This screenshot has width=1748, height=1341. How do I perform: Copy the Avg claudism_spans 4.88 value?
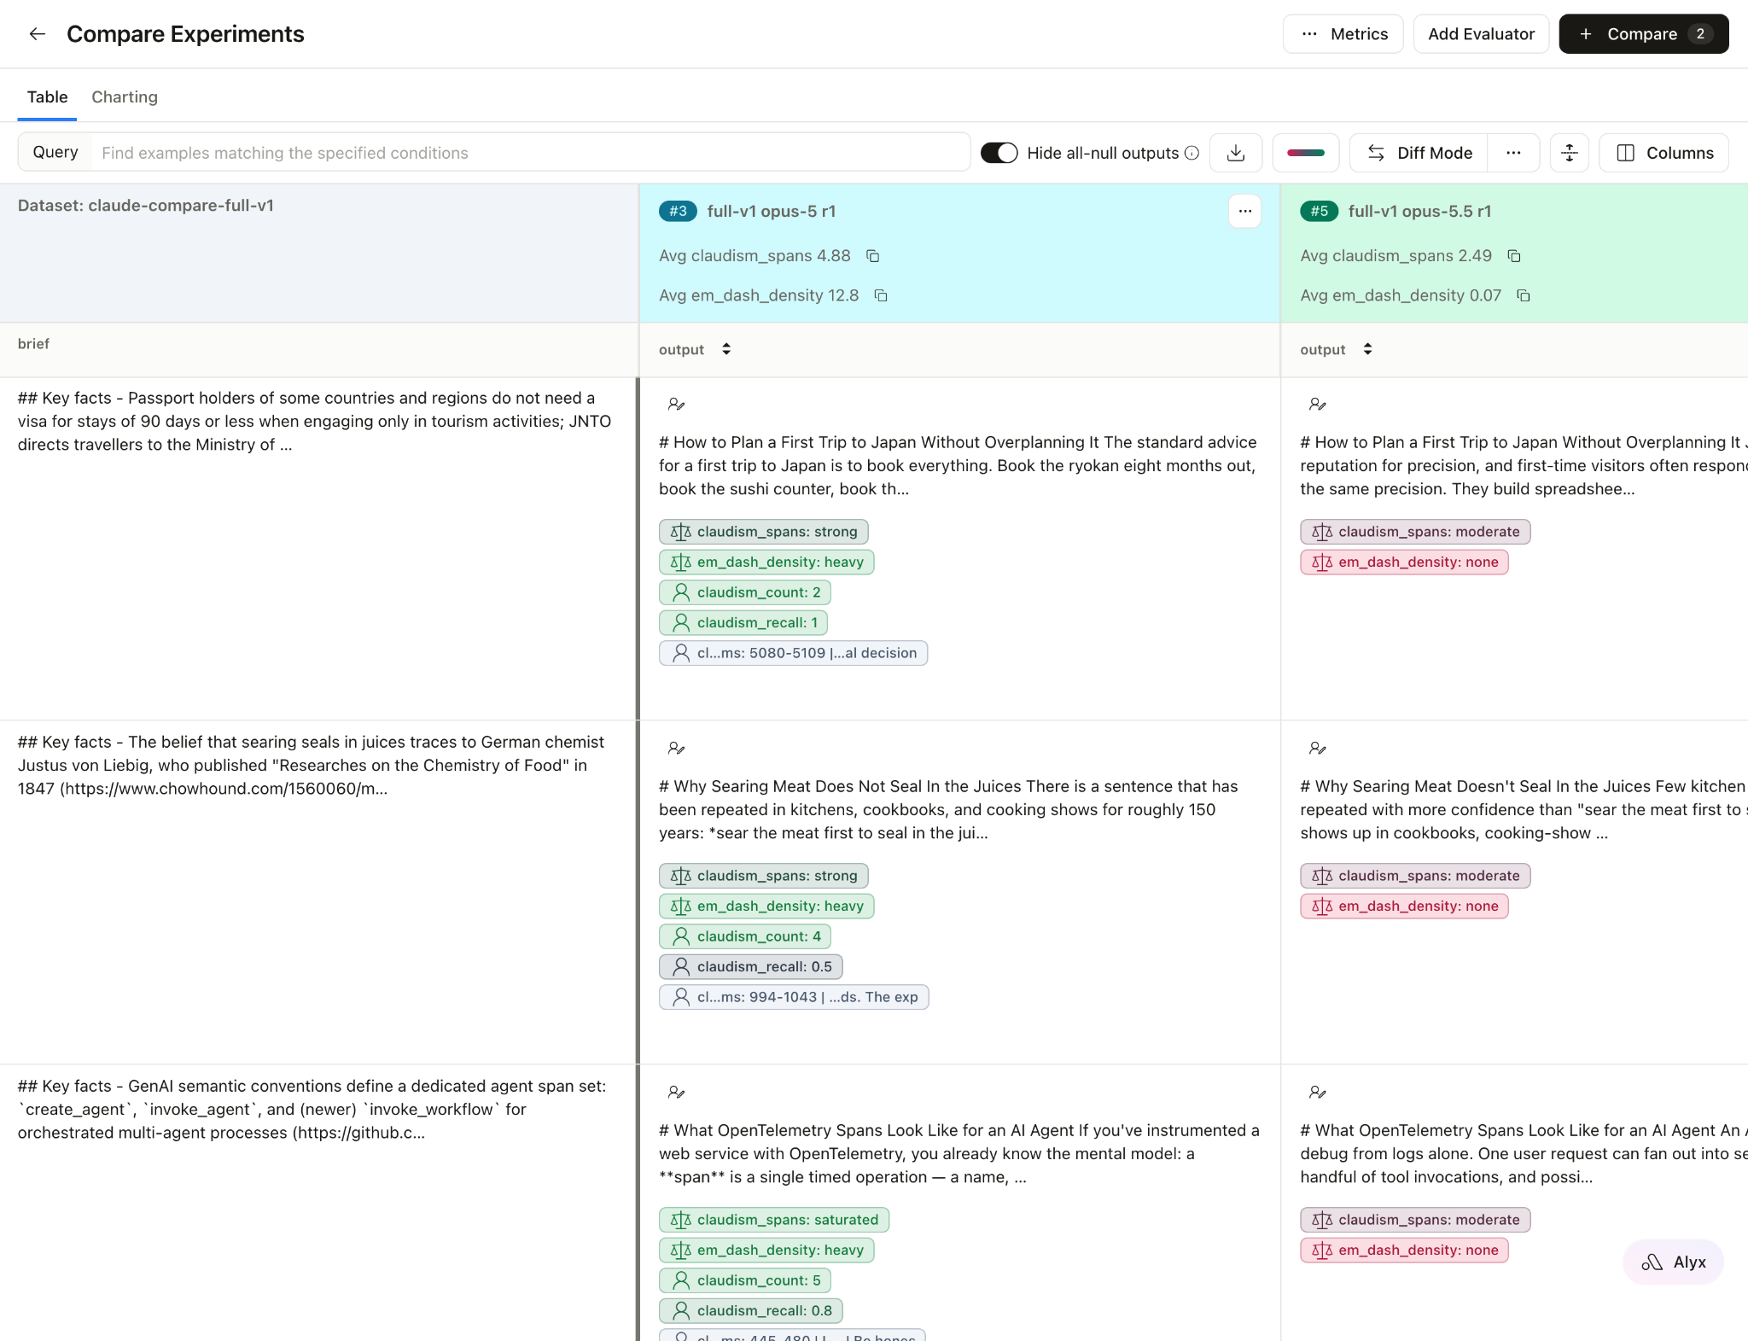point(872,256)
